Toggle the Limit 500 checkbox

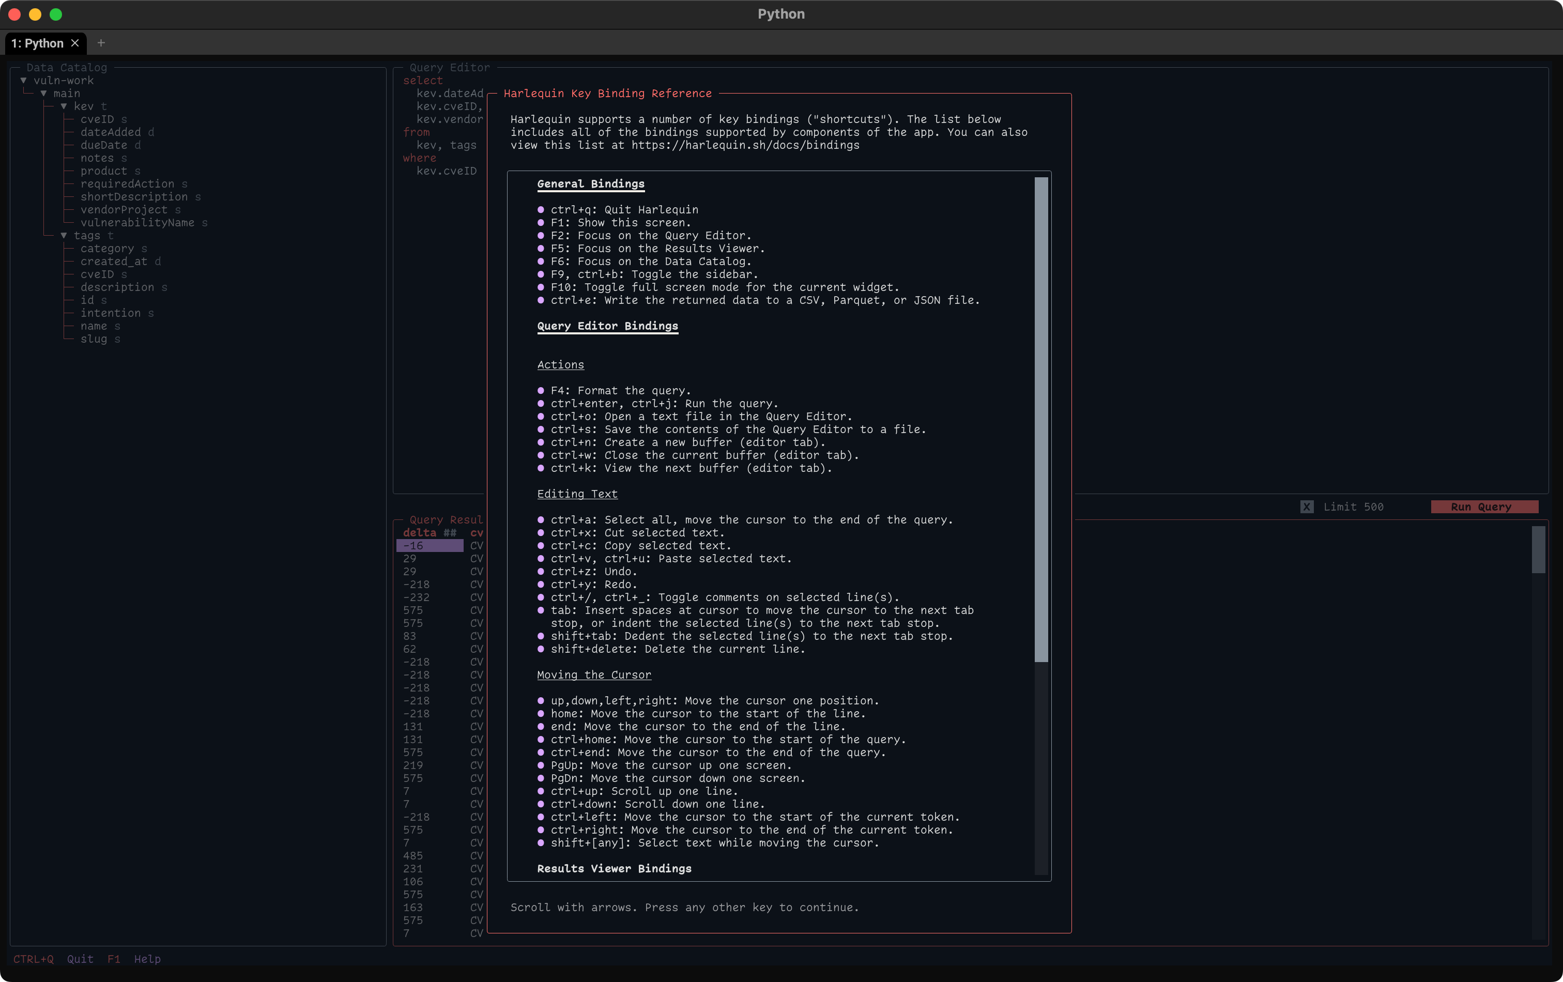click(x=1307, y=507)
